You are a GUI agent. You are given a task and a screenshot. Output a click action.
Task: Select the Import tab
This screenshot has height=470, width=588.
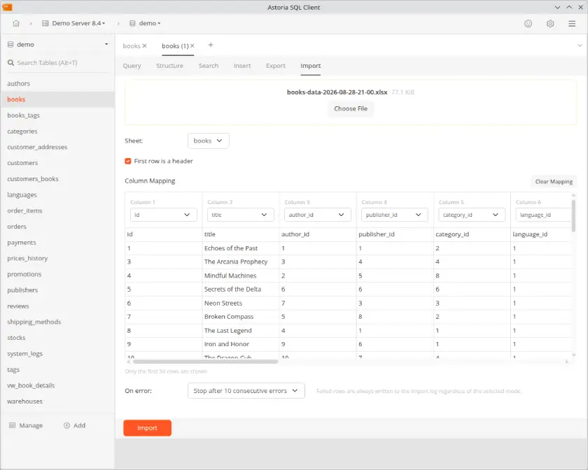[x=311, y=66]
